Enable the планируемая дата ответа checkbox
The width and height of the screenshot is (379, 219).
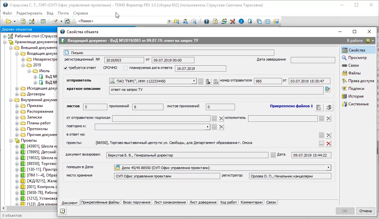pos(125,68)
